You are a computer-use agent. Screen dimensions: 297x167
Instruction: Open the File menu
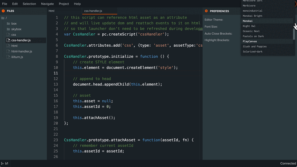pyautogui.click(x=4, y=4)
